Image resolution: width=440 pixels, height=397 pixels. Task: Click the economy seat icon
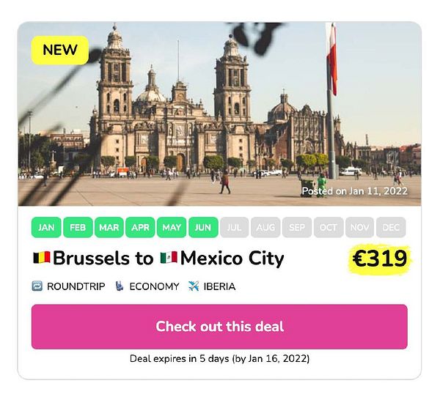coord(120,286)
